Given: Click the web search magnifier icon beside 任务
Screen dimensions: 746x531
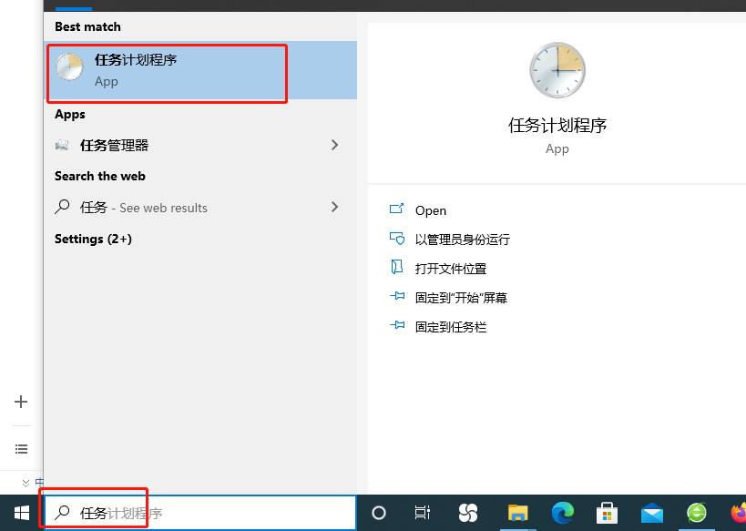Looking at the screenshot, I should 62,207.
